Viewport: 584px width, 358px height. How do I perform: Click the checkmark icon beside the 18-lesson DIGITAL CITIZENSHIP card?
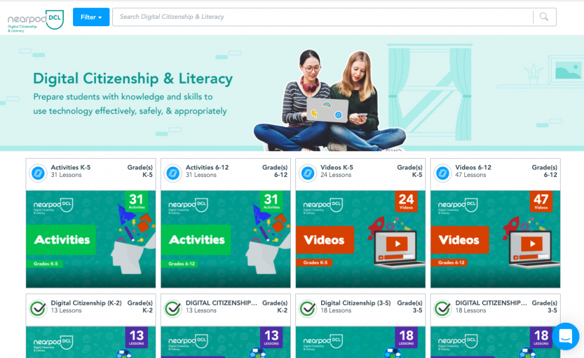click(x=443, y=308)
